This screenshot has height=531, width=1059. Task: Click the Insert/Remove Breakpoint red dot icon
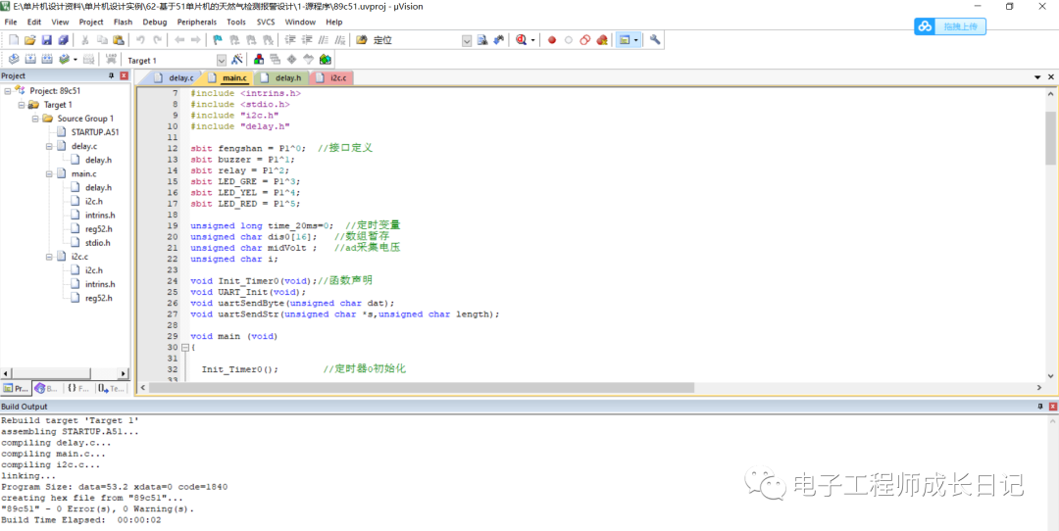click(x=552, y=40)
